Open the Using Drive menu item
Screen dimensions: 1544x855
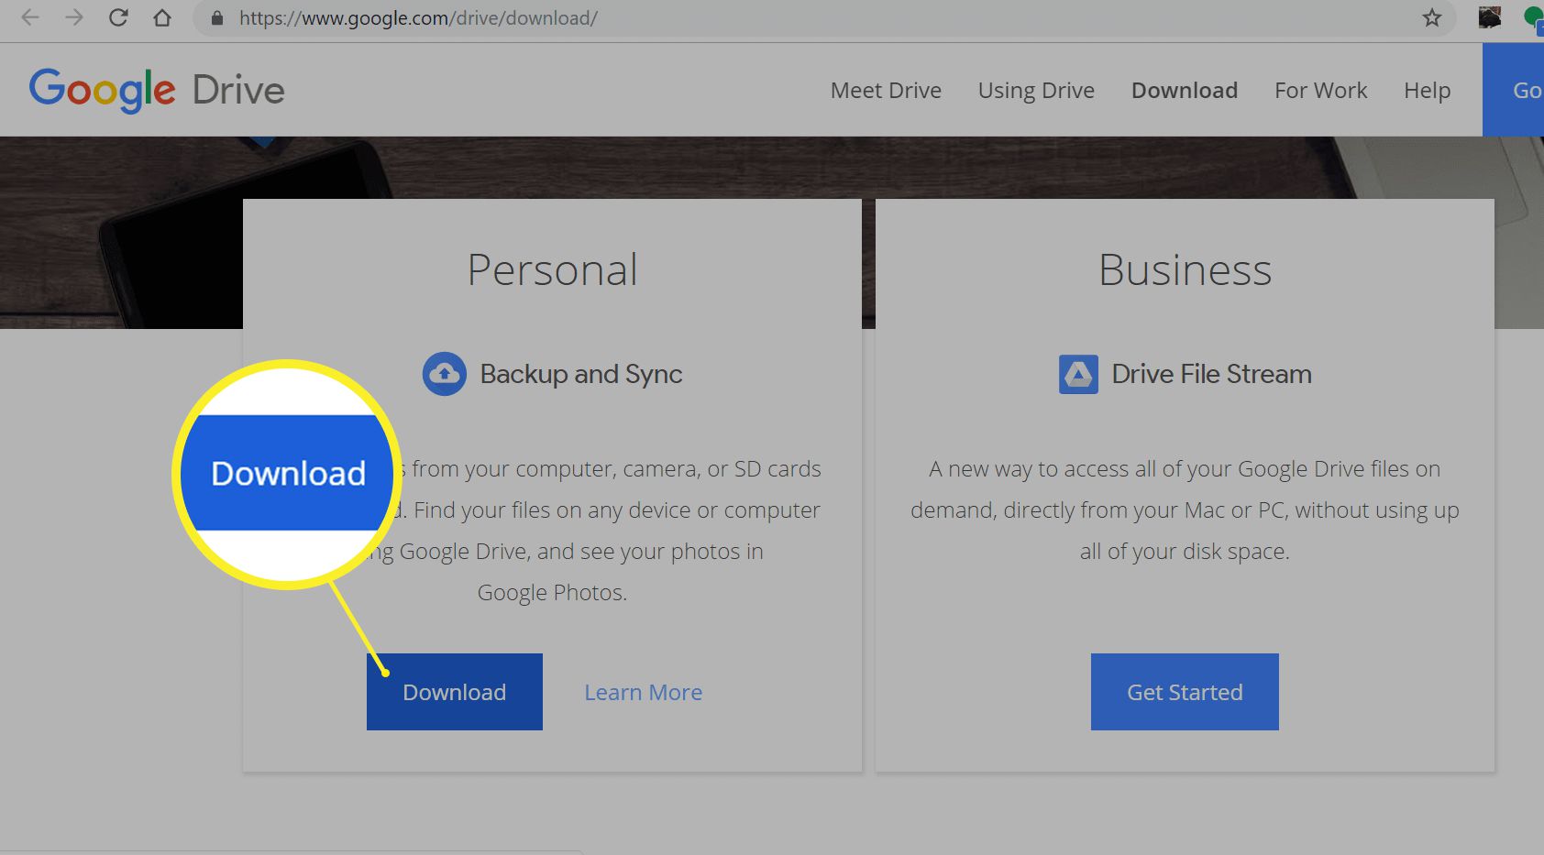pos(1036,91)
